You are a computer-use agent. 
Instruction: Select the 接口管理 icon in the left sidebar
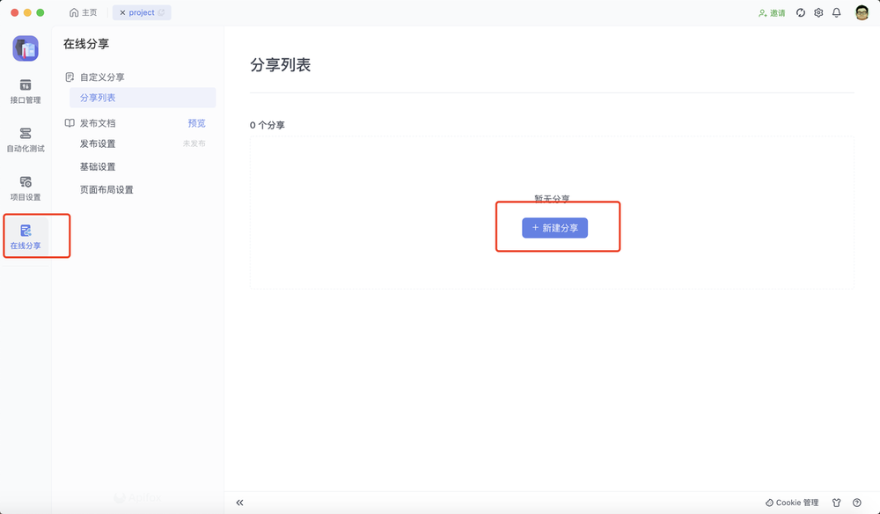[26, 91]
